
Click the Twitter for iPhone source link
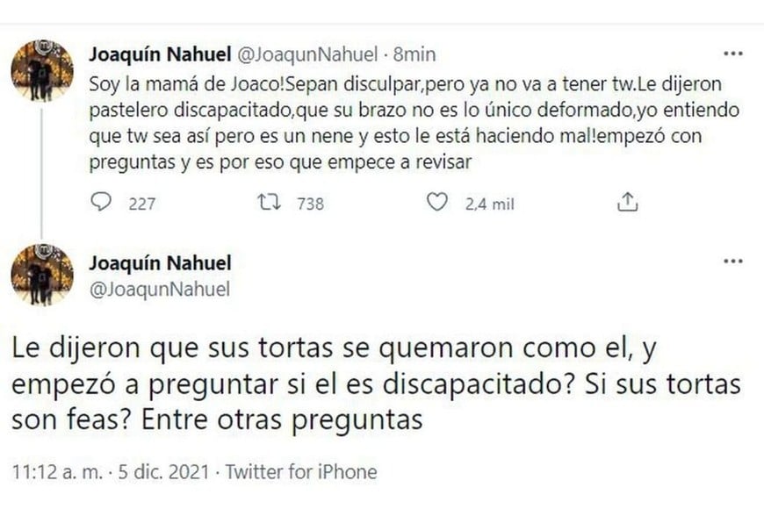coord(300,472)
